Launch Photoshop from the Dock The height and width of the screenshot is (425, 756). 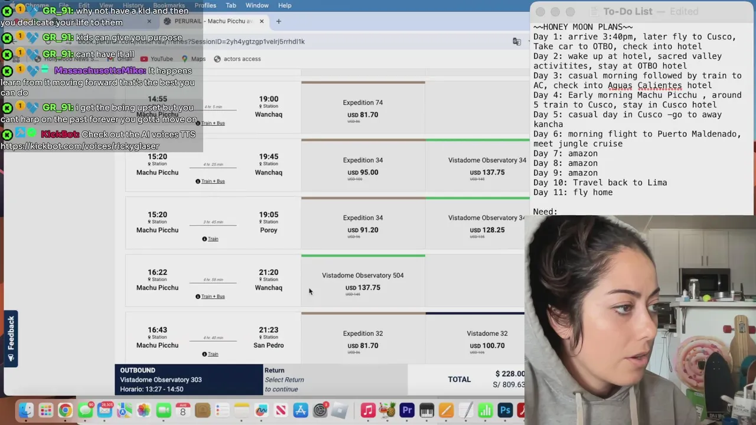click(505, 410)
